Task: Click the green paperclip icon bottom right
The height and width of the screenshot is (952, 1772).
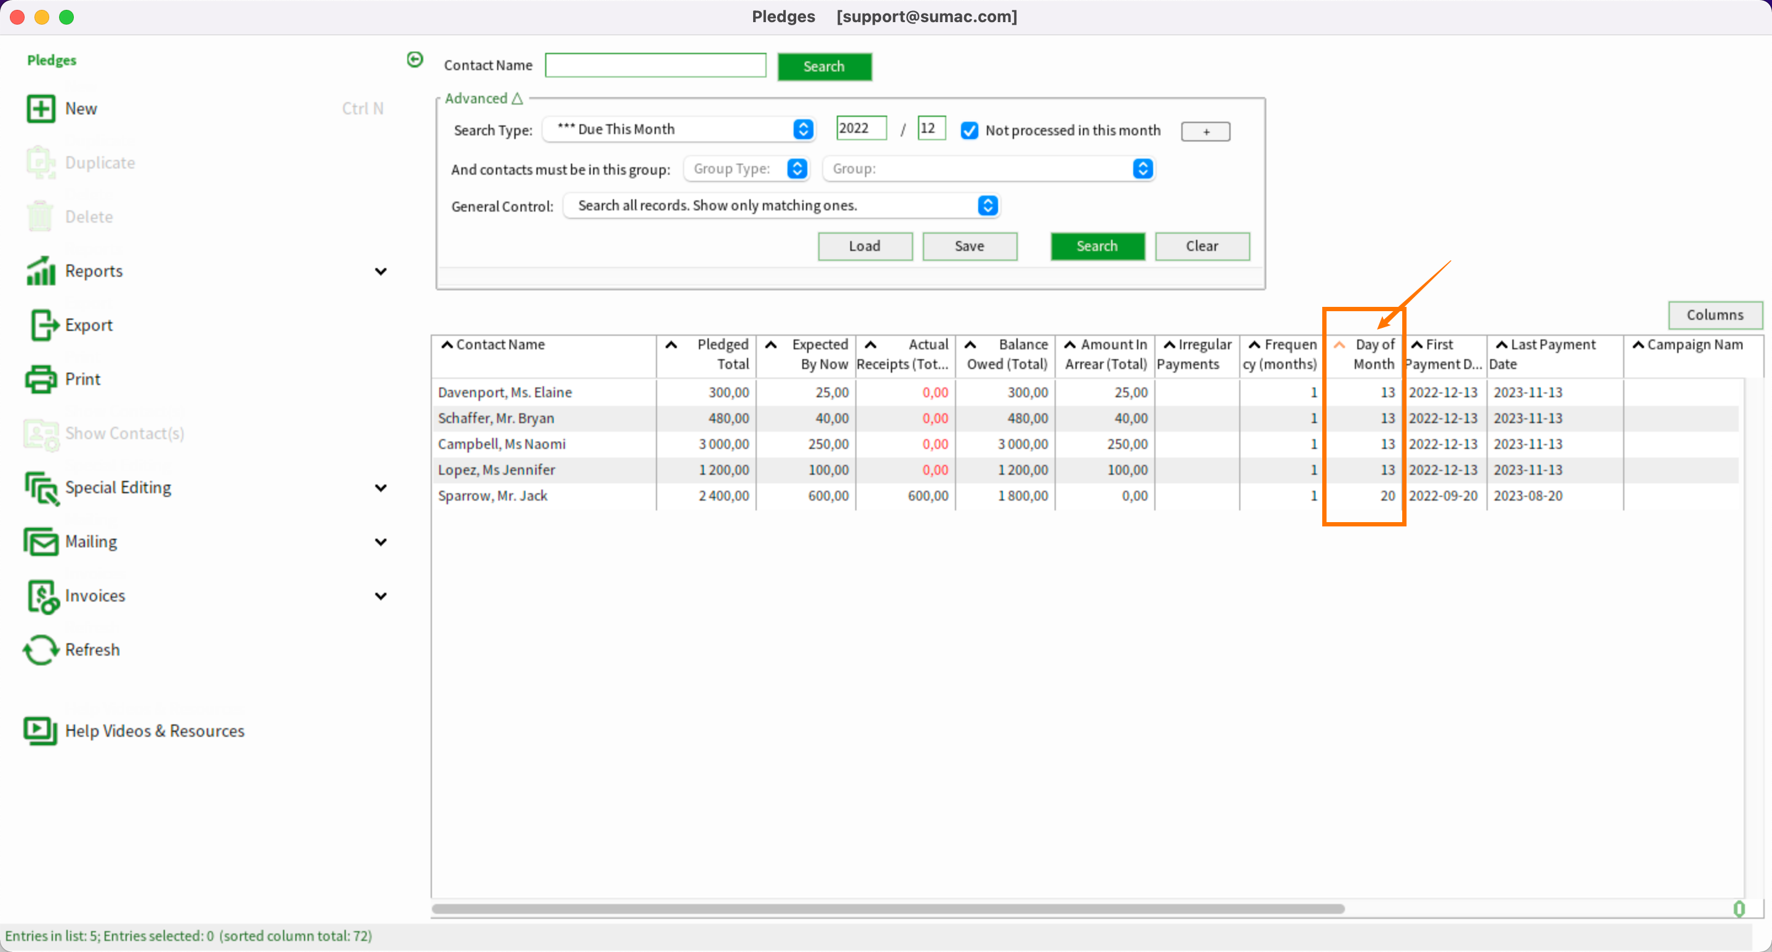Action: pyautogui.click(x=1739, y=909)
